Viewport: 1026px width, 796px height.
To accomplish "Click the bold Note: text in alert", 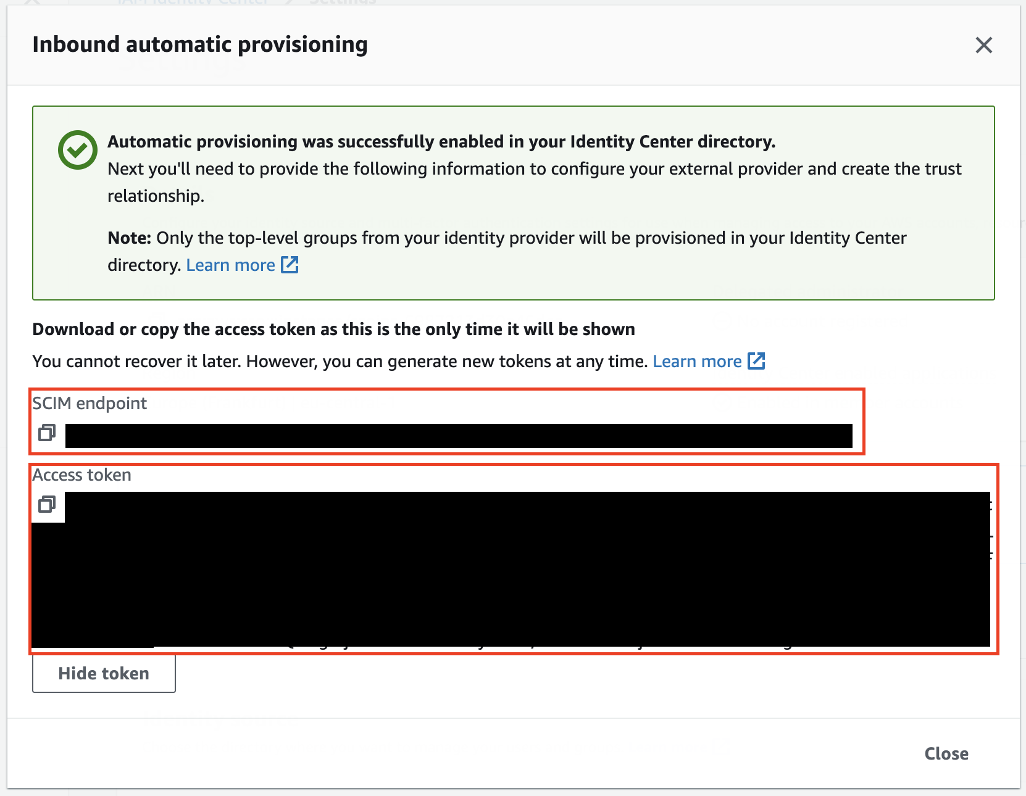I will click(x=130, y=238).
